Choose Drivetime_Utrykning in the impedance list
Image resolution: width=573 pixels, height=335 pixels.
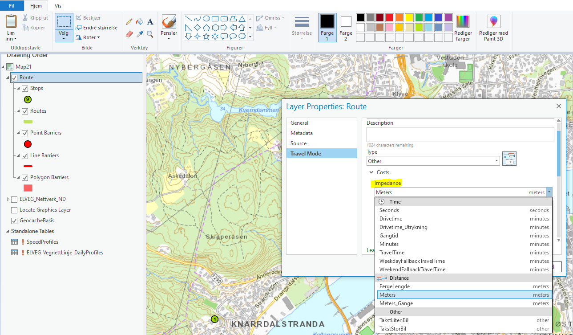464,227
